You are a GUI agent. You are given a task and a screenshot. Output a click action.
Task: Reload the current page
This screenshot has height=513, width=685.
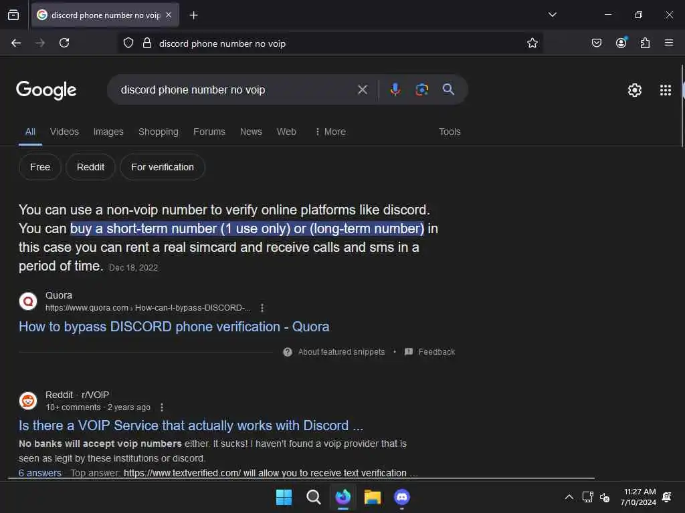[64, 43]
